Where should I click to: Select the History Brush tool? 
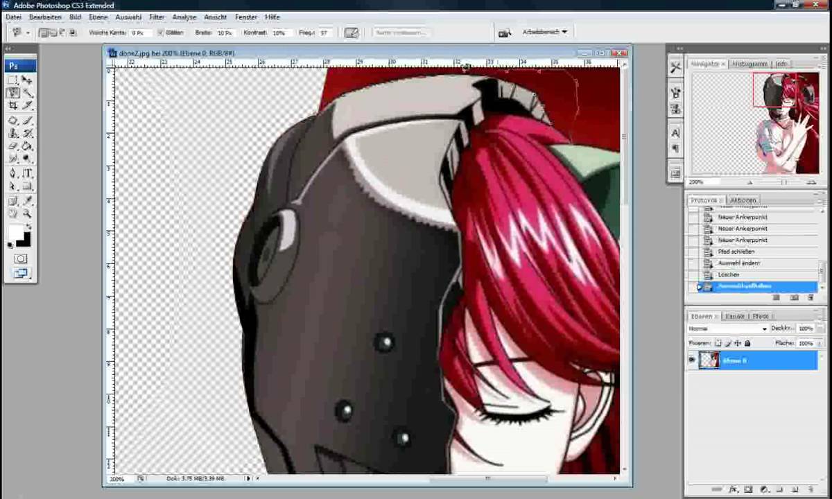(27, 133)
